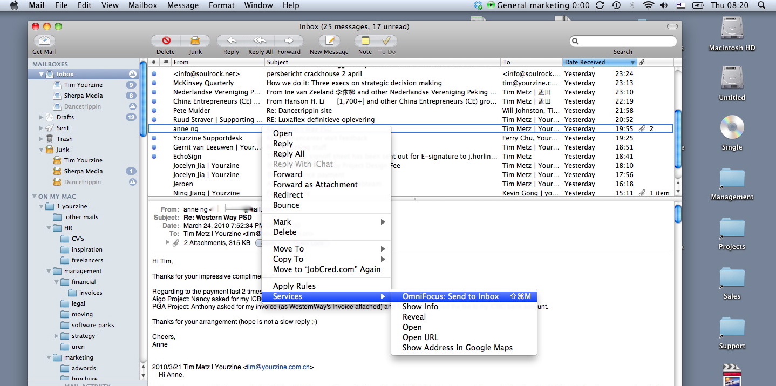Sort by the Subject column header
The image size is (776, 386).
tap(383, 63)
